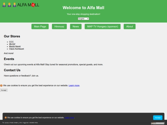The width and height of the screenshot is (167, 125).
Task: Click the middle person emoji icon
Action: (x=9, y=5)
